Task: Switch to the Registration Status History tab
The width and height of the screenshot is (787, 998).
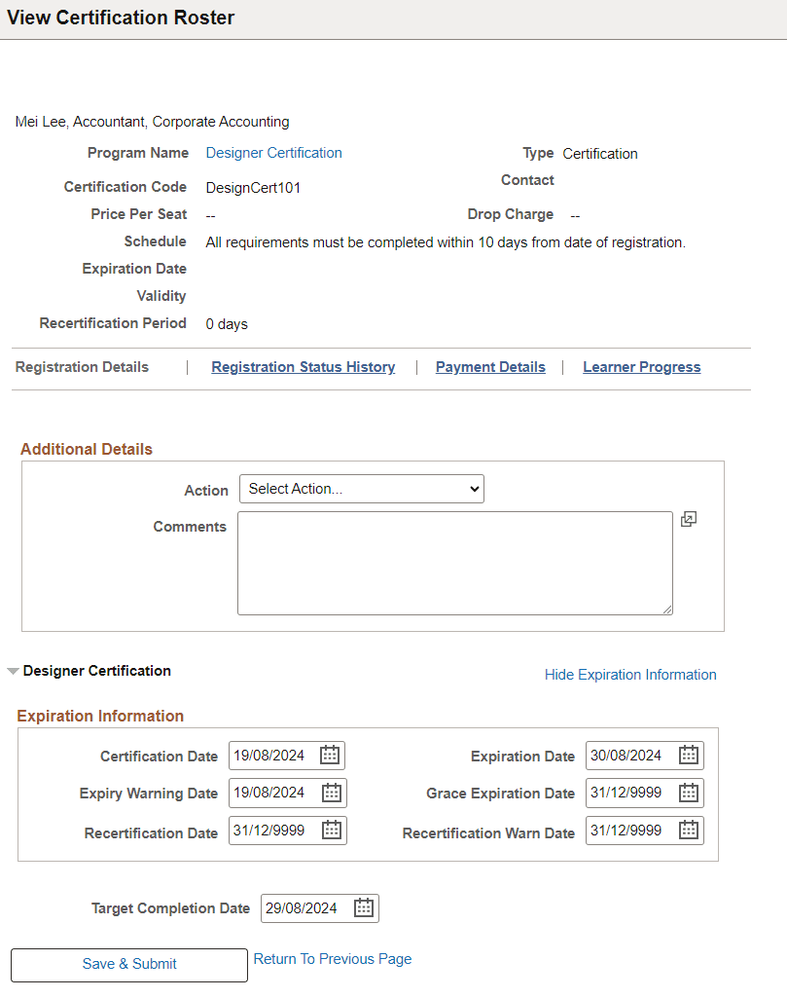Action: click(x=303, y=367)
